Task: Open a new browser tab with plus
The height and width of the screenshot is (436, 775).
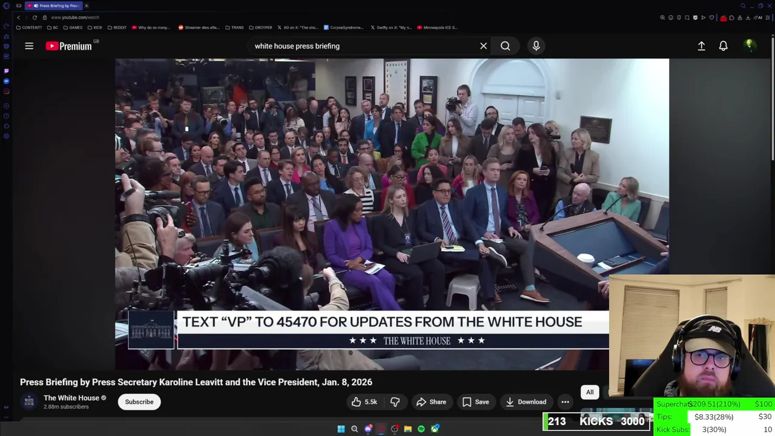Action: [87, 5]
